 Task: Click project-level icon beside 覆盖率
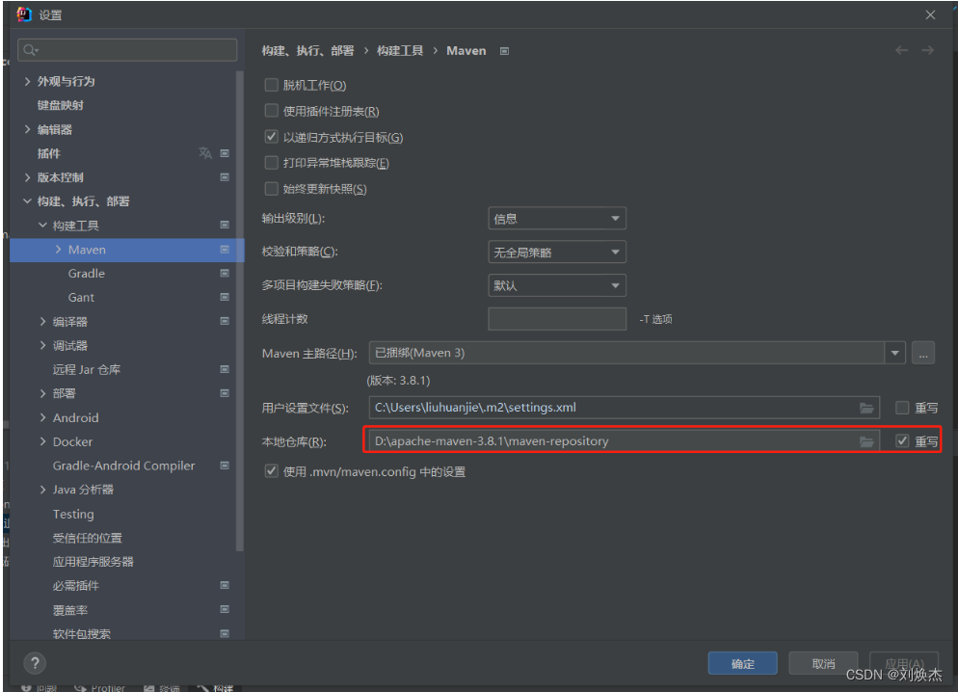click(x=225, y=609)
